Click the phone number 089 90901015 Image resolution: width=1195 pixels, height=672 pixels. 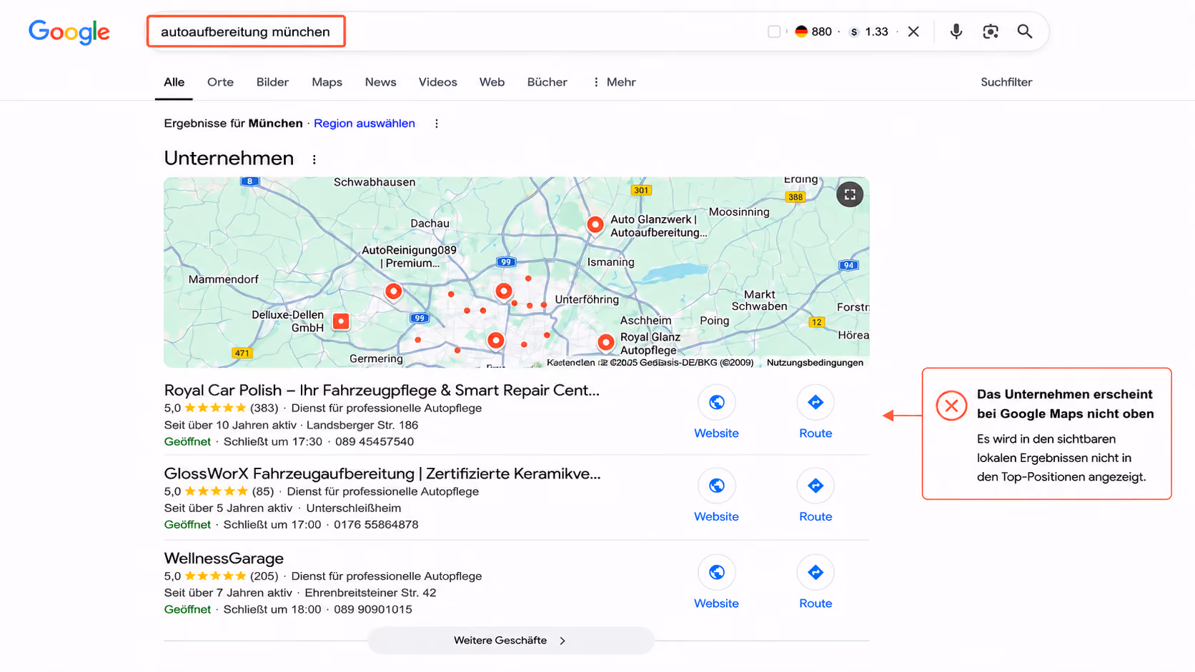pyautogui.click(x=373, y=609)
